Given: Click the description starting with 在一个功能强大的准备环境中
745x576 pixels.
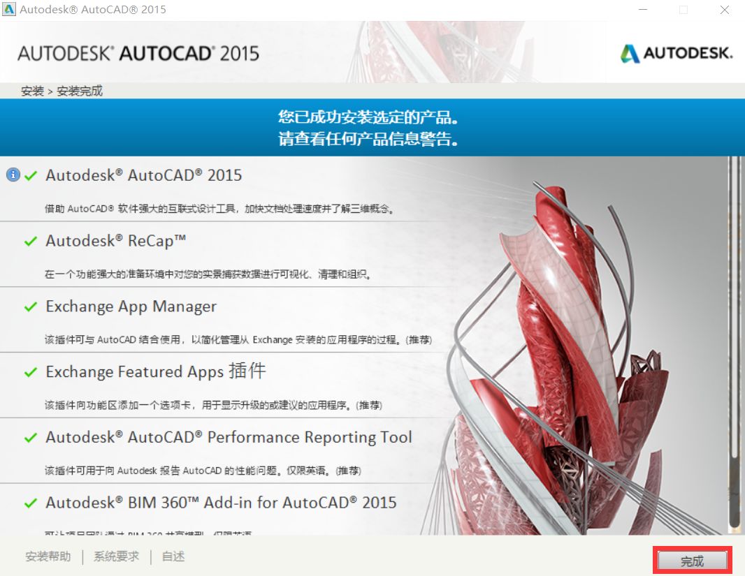Looking at the screenshot, I should (208, 274).
